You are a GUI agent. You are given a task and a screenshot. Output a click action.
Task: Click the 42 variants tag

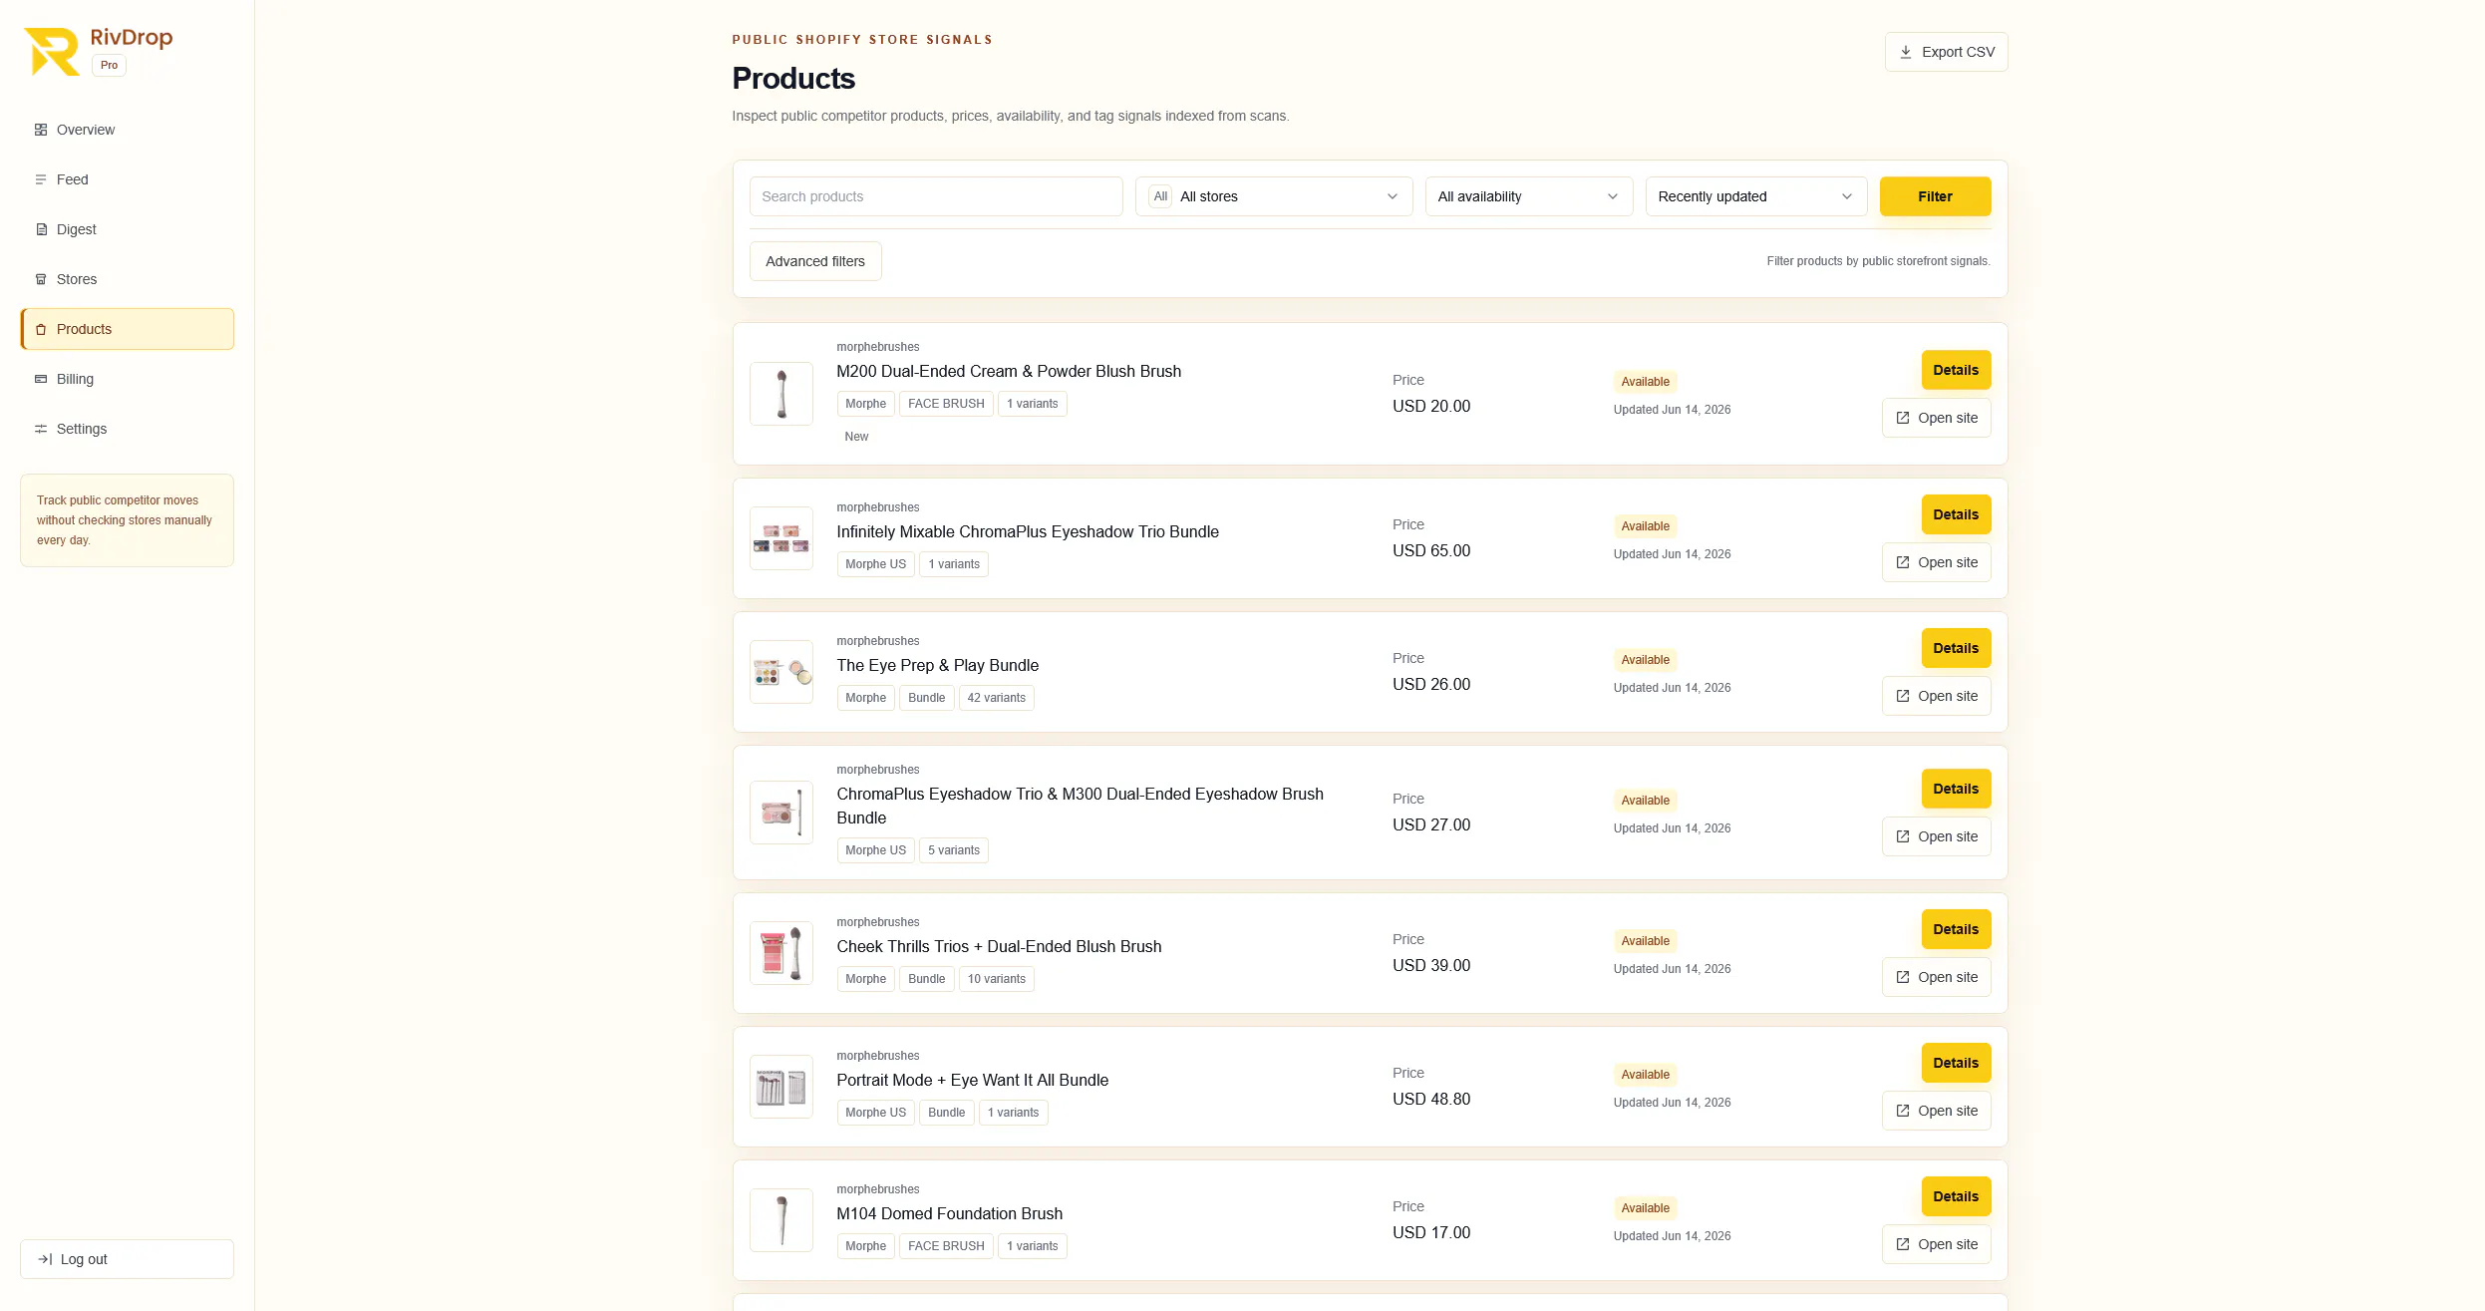click(996, 698)
